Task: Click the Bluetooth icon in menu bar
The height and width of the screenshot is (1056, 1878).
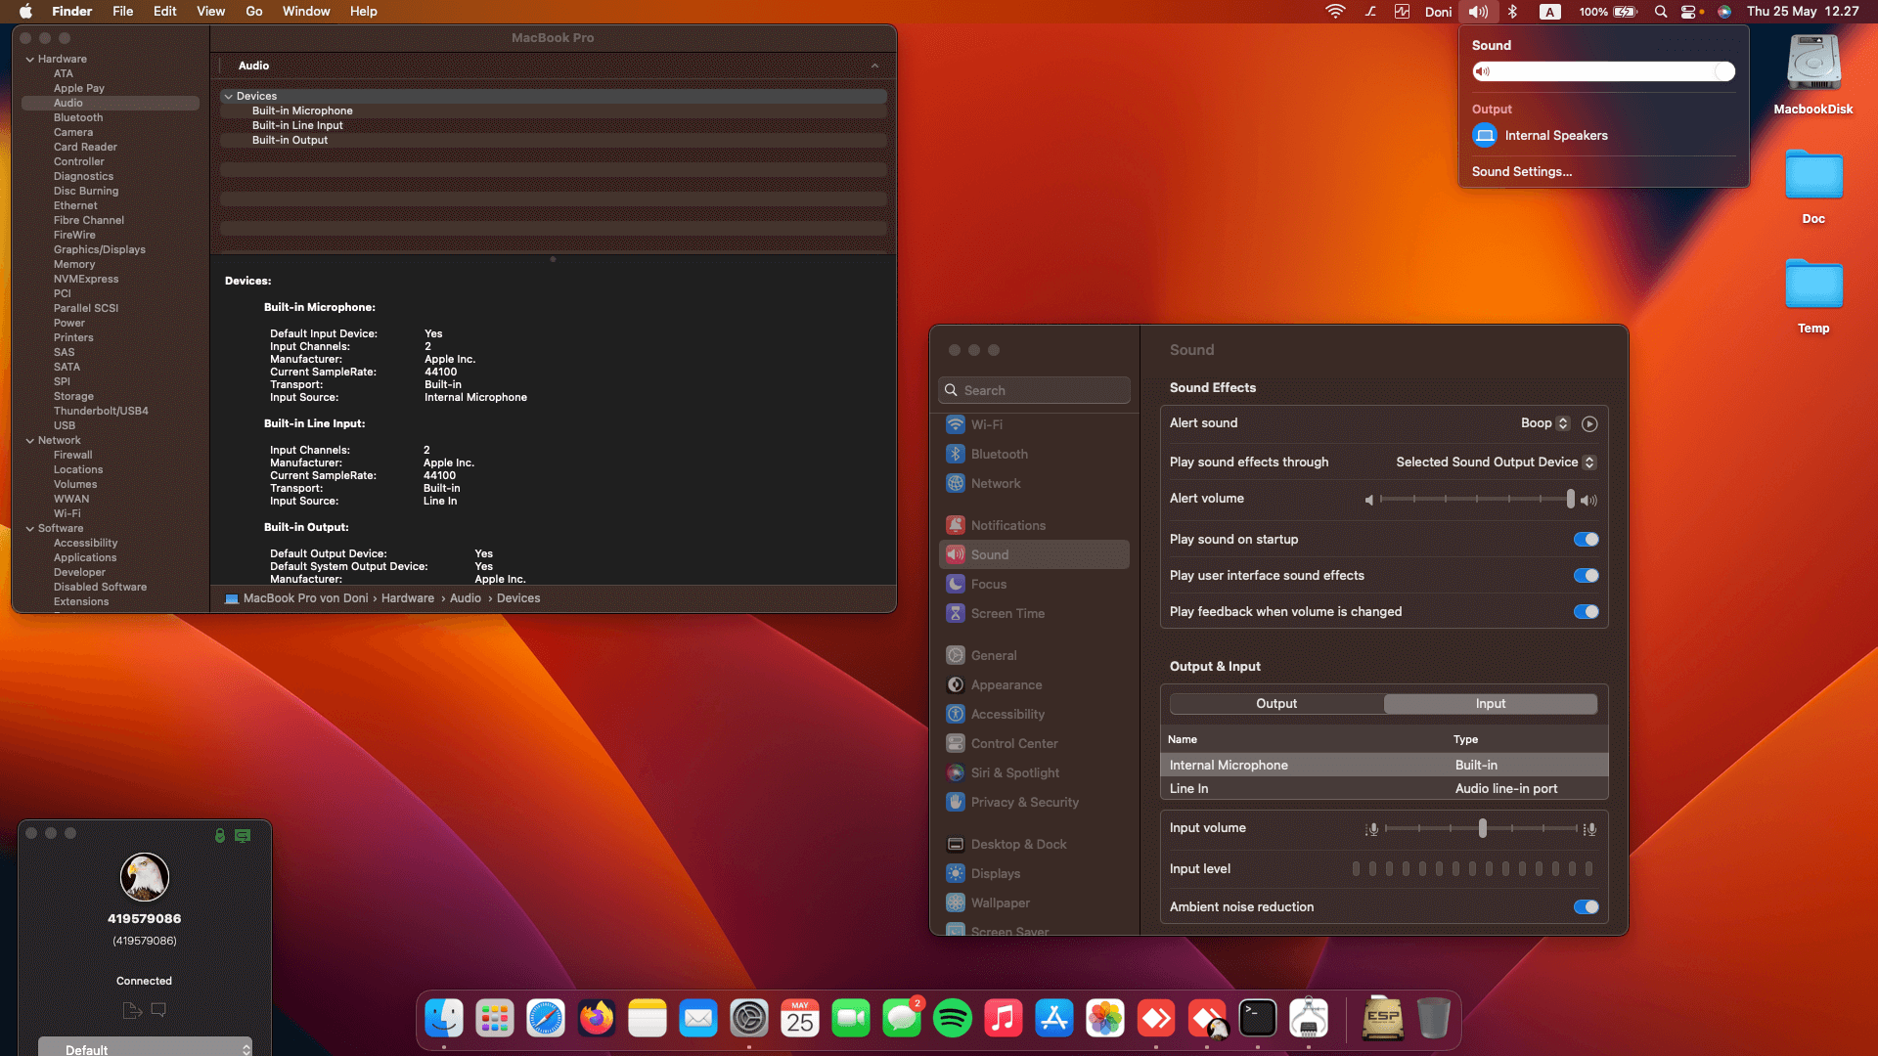Action: pos(1512,12)
